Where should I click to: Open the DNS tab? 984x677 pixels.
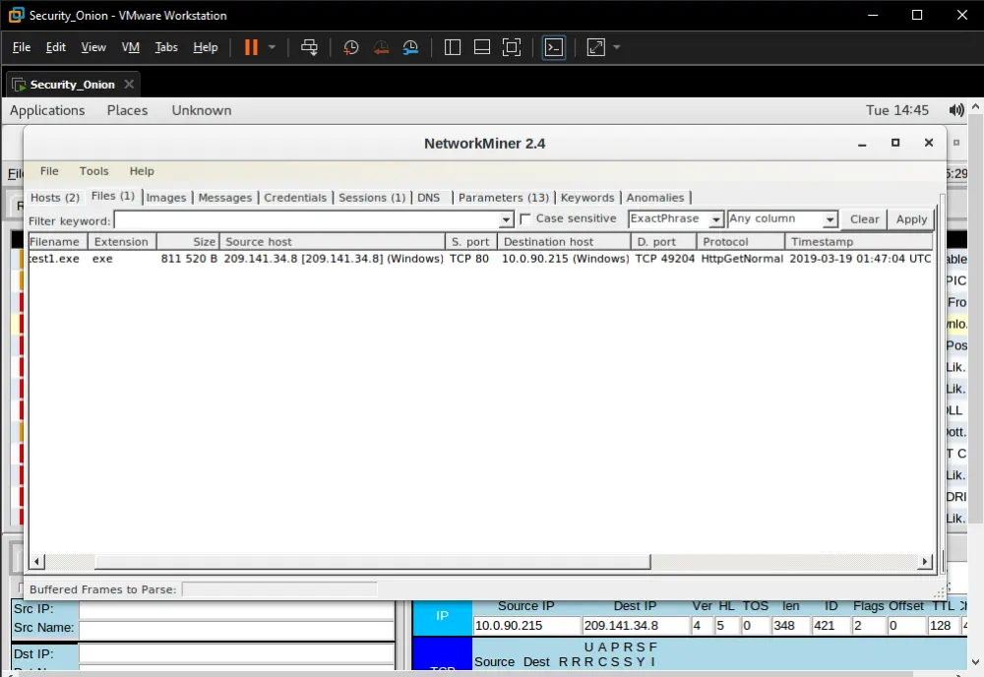click(x=429, y=198)
